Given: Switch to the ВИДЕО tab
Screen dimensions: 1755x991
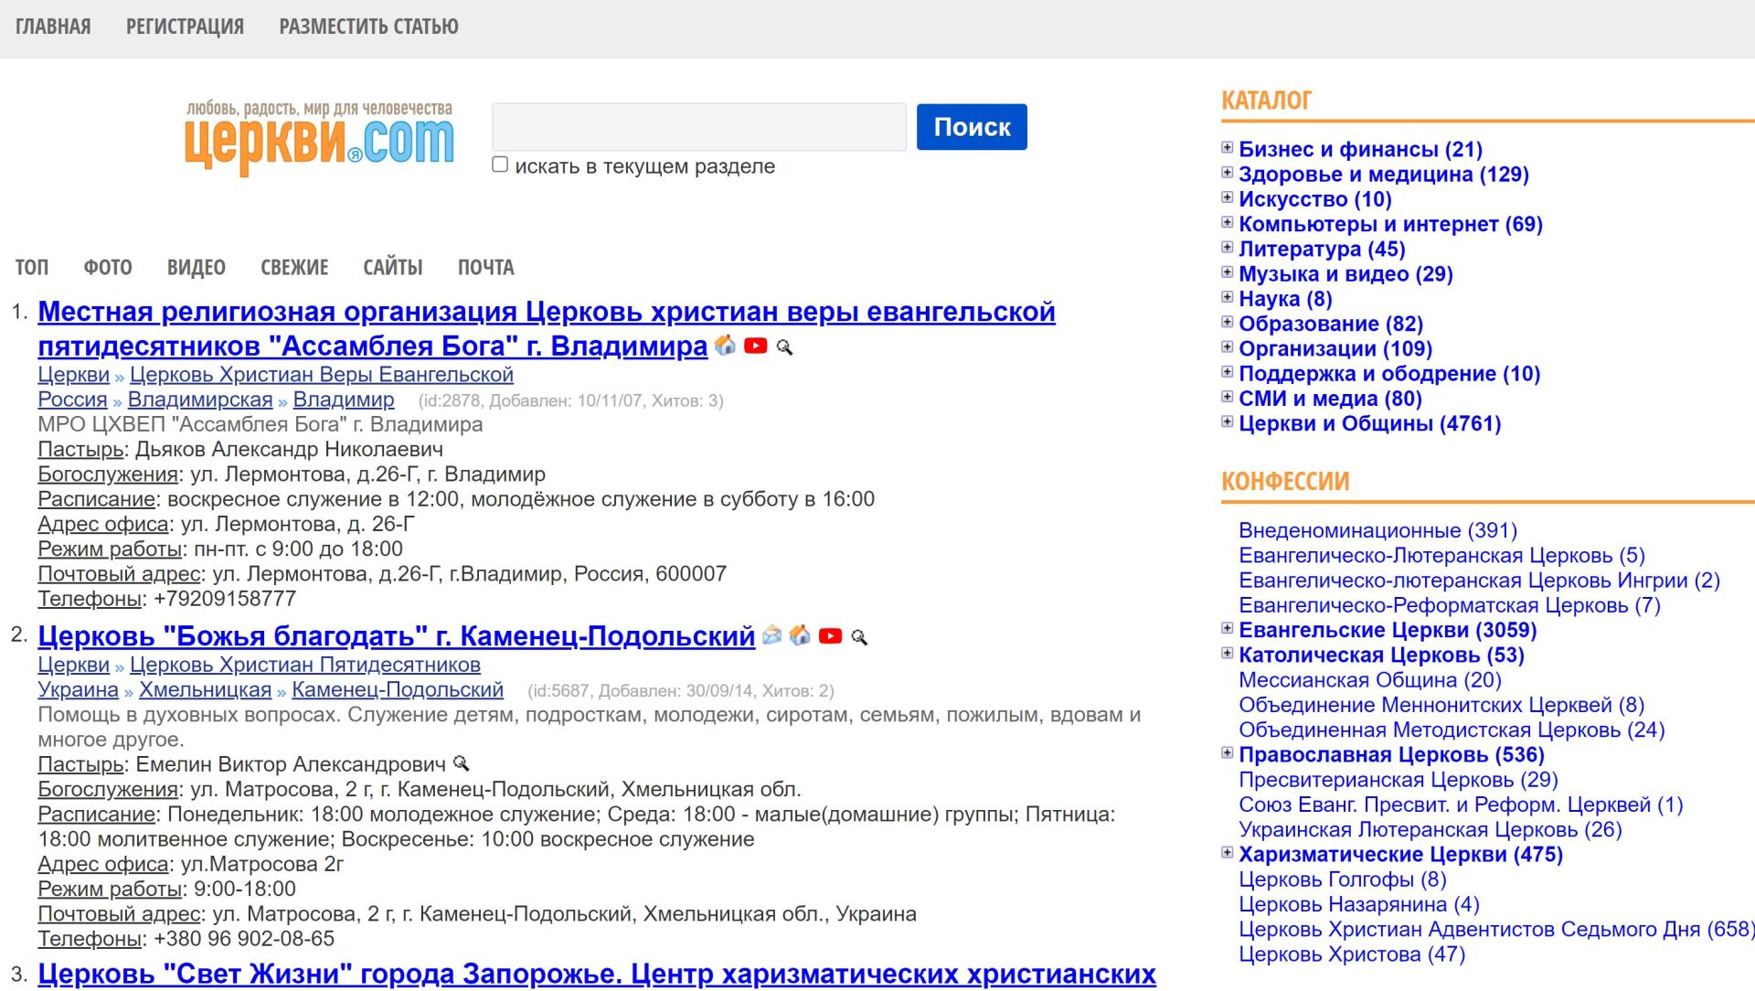Looking at the screenshot, I should point(196,267).
